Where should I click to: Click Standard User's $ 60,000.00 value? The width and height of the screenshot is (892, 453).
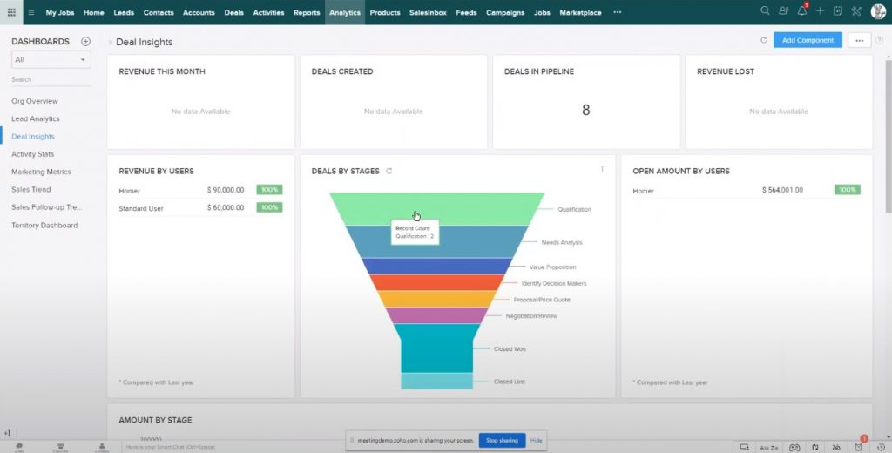226,207
